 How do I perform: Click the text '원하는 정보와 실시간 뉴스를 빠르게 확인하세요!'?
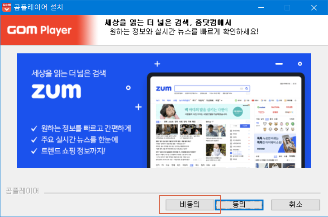tap(184, 32)
